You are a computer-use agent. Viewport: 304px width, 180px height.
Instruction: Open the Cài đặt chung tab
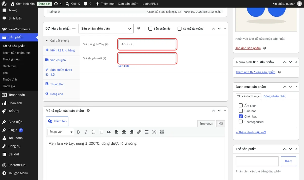(62, 41)
